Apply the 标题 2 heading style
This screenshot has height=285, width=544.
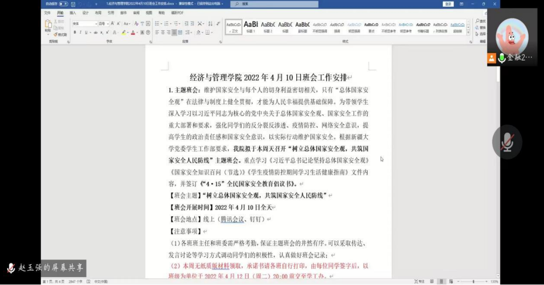coord(268,27)
